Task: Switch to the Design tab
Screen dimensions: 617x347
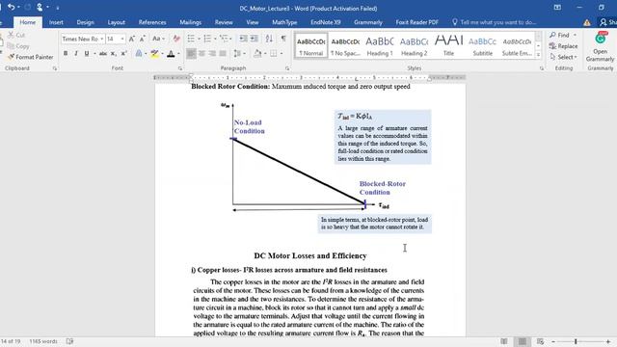Action: [85, 22]
